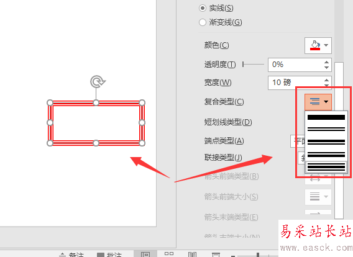This screenshot has width=353, height=257.
Task: Toggle the 批注 comments pane button
Action: (109, 255)
